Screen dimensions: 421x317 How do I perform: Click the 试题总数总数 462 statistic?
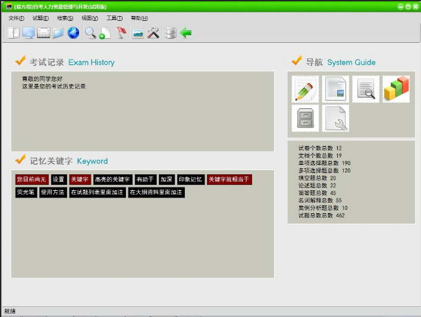[x=321, y=215]
